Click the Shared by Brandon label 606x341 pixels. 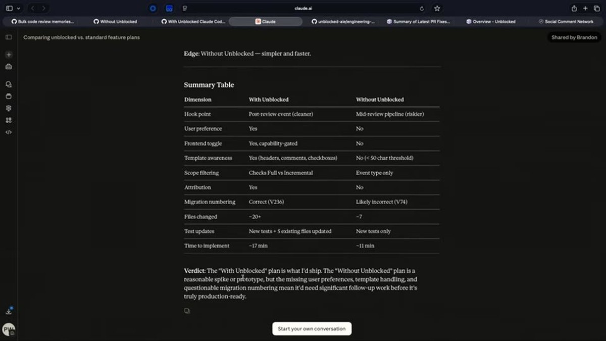coord(574,37)
